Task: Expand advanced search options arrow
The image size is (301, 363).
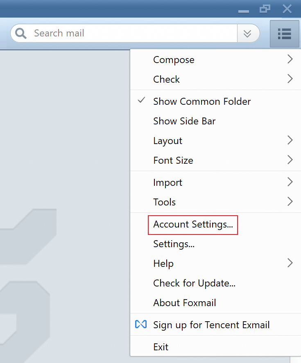Action: 247,34
